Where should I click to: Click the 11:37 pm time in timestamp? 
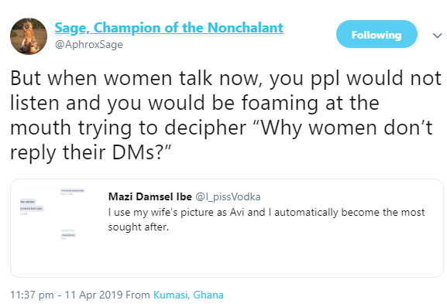[x=32, y=295]
